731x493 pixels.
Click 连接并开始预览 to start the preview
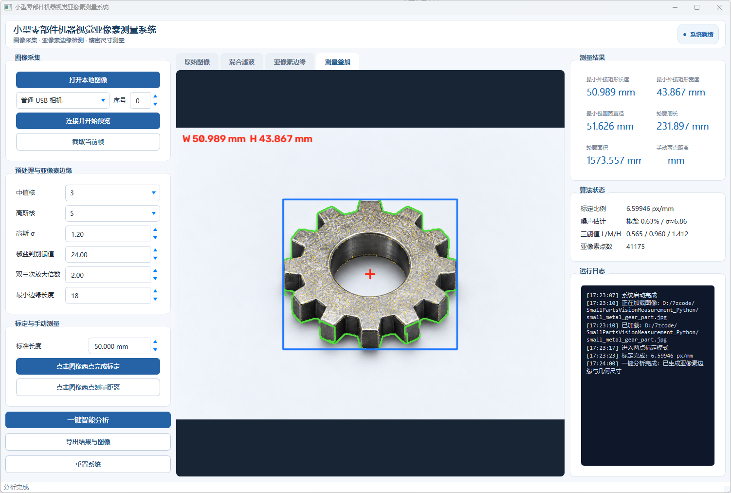pyautogui.click(x=88, y=121)
